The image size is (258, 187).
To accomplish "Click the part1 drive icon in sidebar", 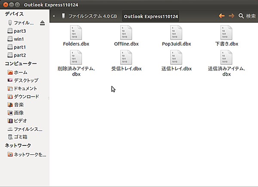I will coord(10,47).
